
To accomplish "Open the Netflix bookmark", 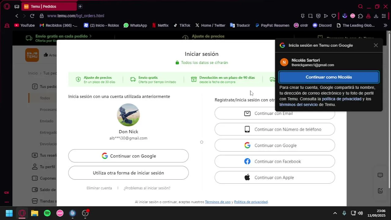I will pyautogui.click(x=160, y=25).
